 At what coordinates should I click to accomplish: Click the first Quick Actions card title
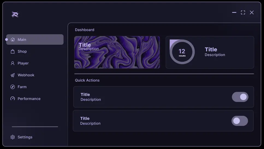pyautogui.click(x=85, y=94)
